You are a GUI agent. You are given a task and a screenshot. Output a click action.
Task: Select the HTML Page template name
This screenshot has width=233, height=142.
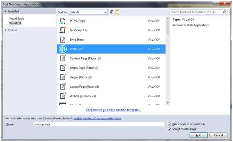pyautogui.click(x=78, y=21)
